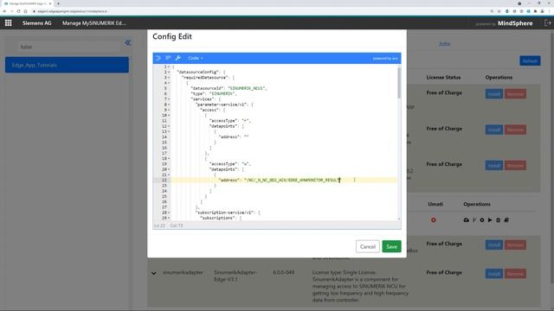
Task: Fold datasourceConfig at line 2 arrow
Action: coord(169,72)
